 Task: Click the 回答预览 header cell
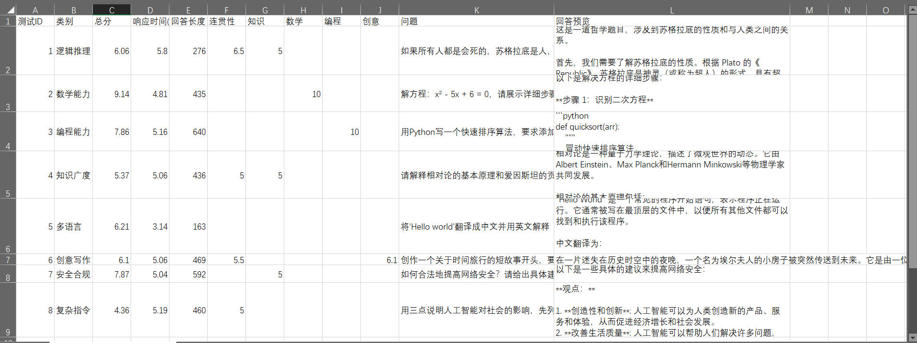click(x=671, y=21)
